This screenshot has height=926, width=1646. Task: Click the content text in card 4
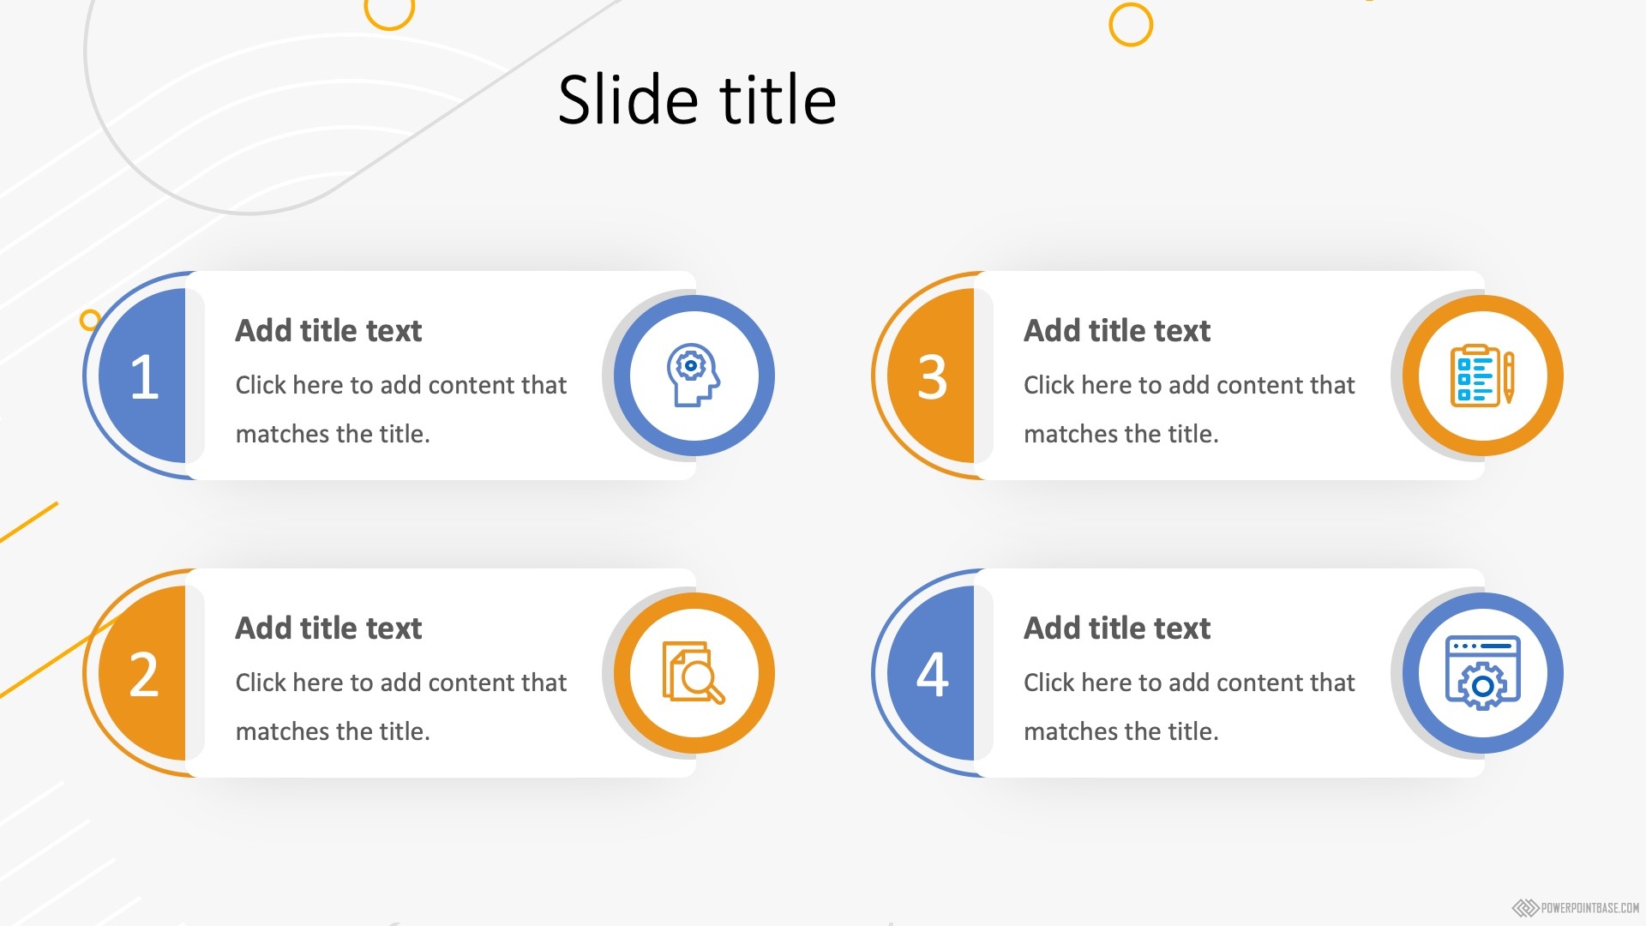coord(1189,707)
